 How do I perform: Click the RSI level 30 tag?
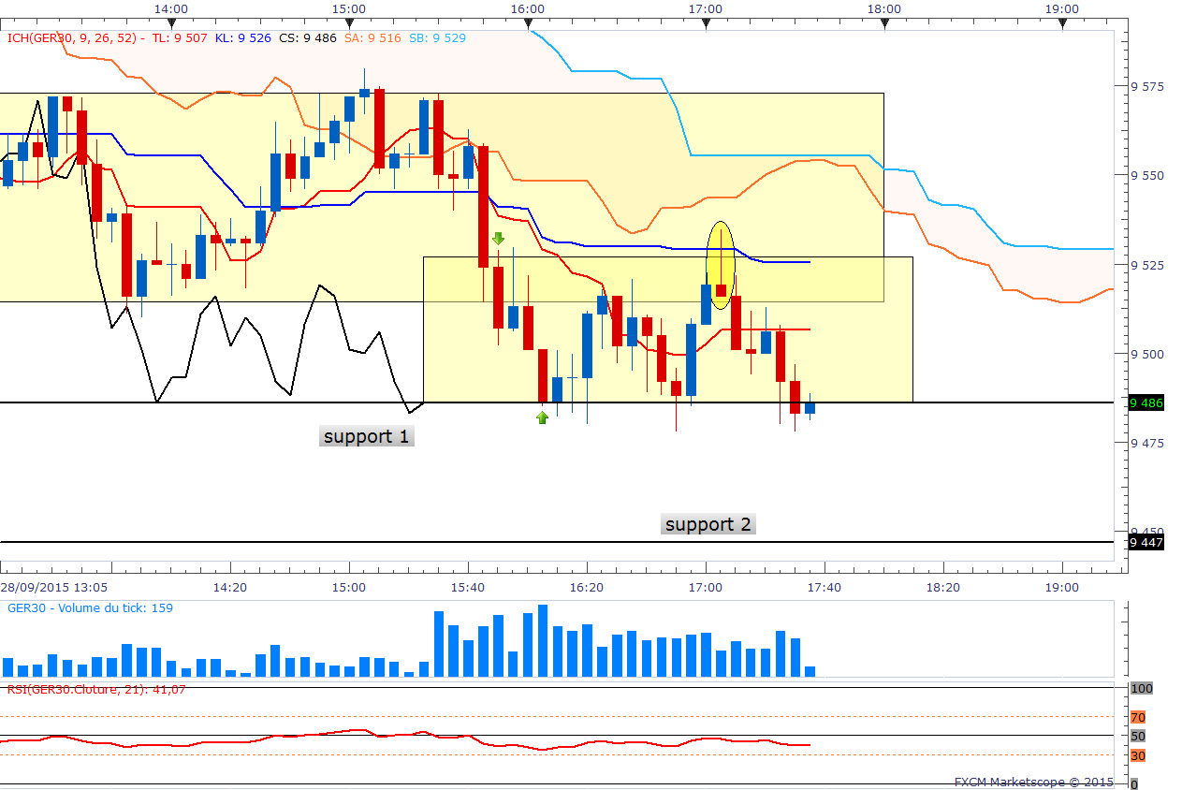point(1138,755)
